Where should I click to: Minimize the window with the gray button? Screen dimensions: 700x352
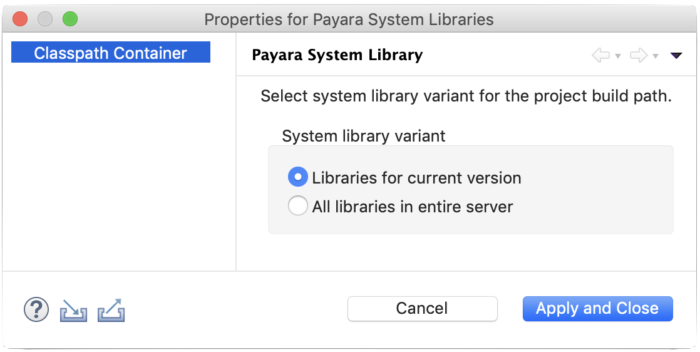tap(44, 19)
